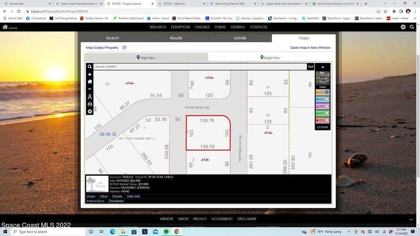Open the RESEARCH dropdown menu

click(x=157, y=27)
